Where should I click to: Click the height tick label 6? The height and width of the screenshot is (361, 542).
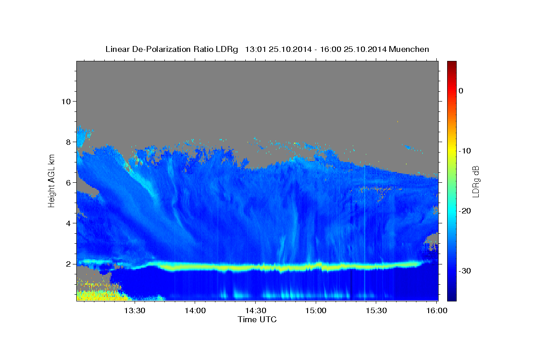point(69,182)
